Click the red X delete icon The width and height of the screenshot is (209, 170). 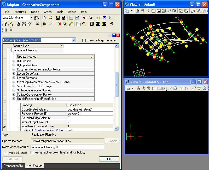click(x=38, y=24)
